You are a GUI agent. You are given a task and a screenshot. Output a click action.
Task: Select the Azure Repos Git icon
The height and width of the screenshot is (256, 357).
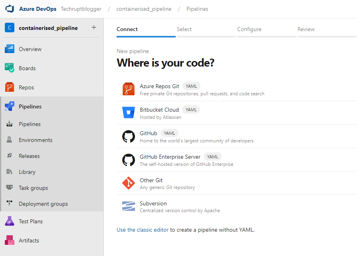click(129, 89)
